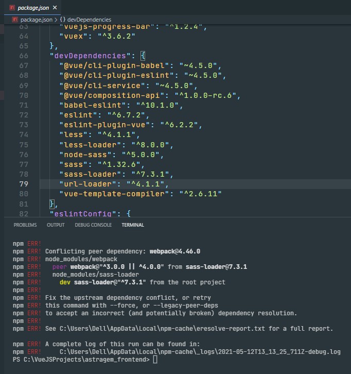Click the "@vue/composition-api" key
This screenshot has height=374, width=351.
112,95
